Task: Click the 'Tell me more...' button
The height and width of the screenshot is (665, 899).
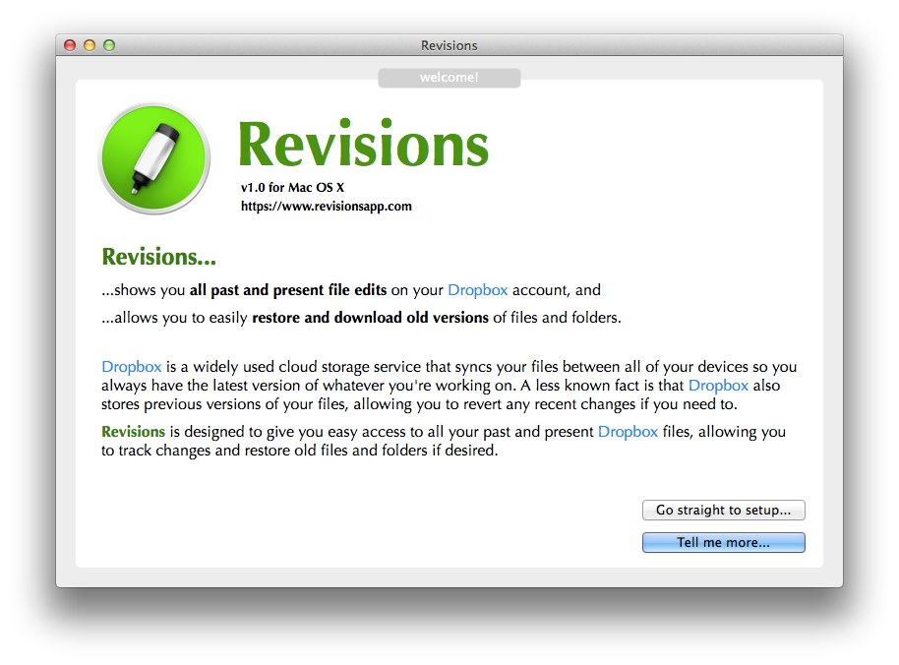Action: pos(724,542)
